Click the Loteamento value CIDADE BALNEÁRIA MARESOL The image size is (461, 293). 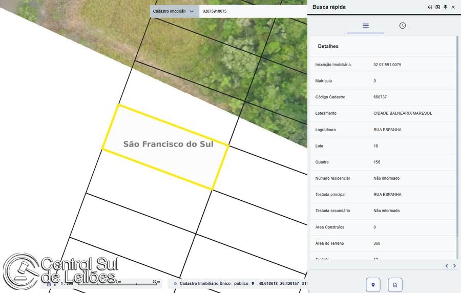(403, 113)
